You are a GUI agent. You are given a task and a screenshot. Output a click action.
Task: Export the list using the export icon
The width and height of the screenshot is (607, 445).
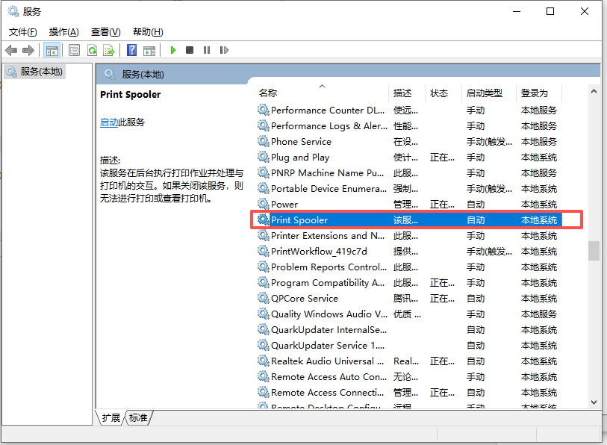click(x=109, y=50)
